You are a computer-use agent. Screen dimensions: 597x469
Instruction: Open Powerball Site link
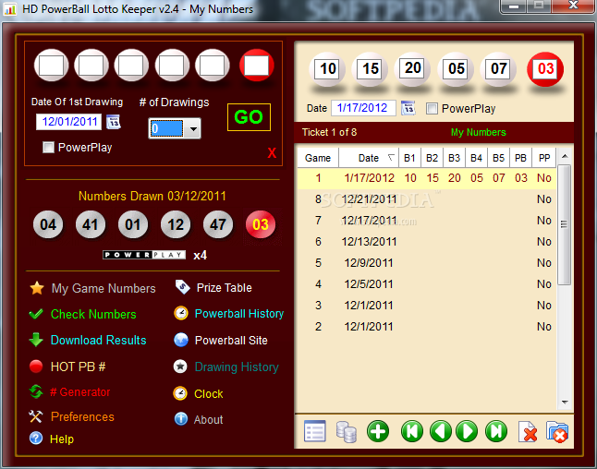tap(231, 341)
